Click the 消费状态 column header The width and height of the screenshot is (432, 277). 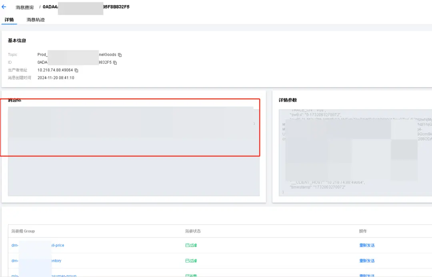193,231
